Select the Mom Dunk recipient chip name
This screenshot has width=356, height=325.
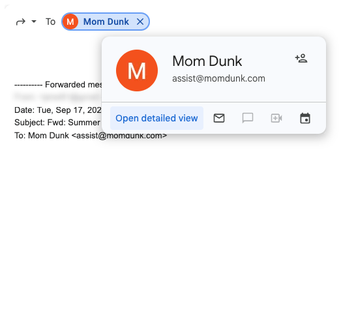(x=106, y=22)
